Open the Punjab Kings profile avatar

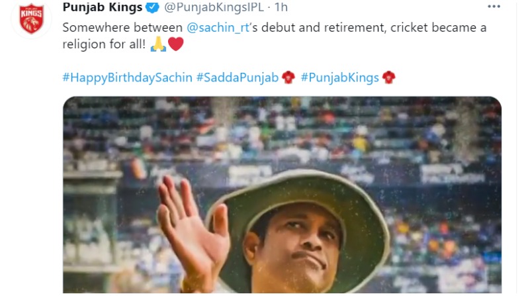coord(31,18)
